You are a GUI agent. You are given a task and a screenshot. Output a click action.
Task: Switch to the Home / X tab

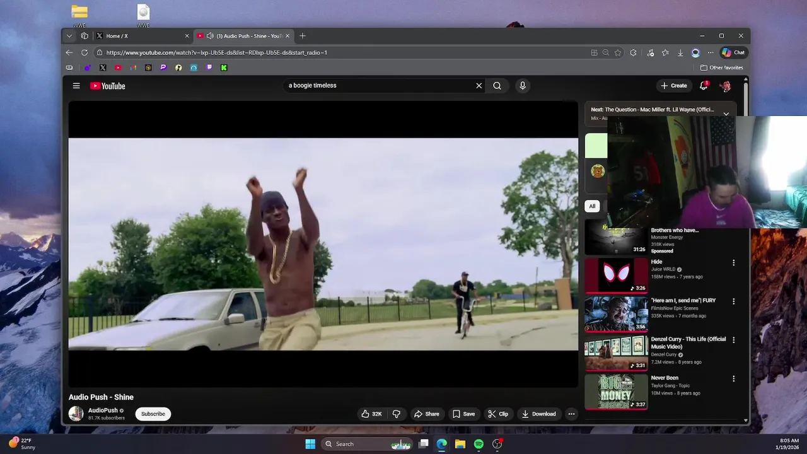click(143, 36)
